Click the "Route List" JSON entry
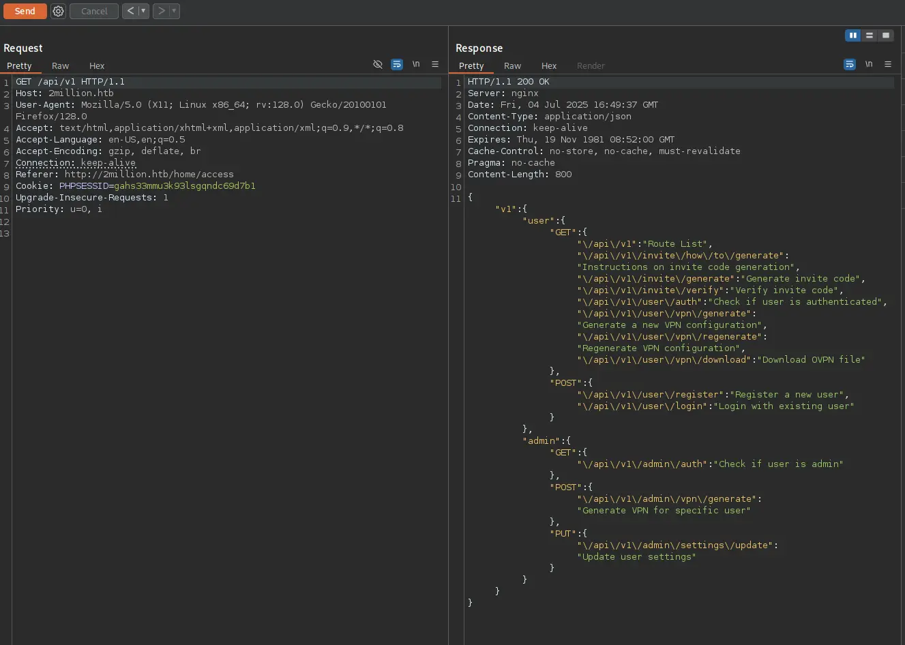905x645 pixels. tap(675, 244)
